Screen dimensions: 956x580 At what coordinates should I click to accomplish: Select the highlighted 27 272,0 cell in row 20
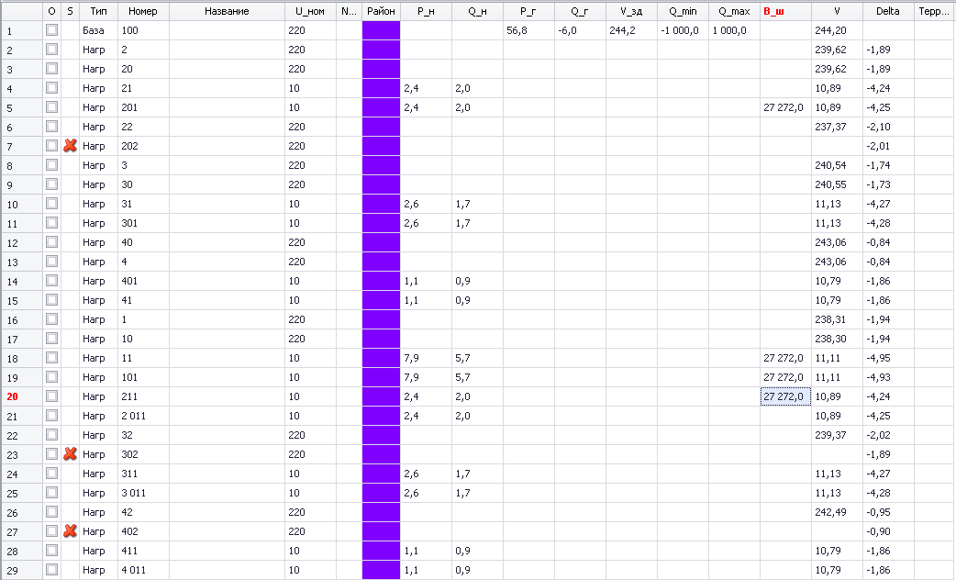click(x=785, y=396)
